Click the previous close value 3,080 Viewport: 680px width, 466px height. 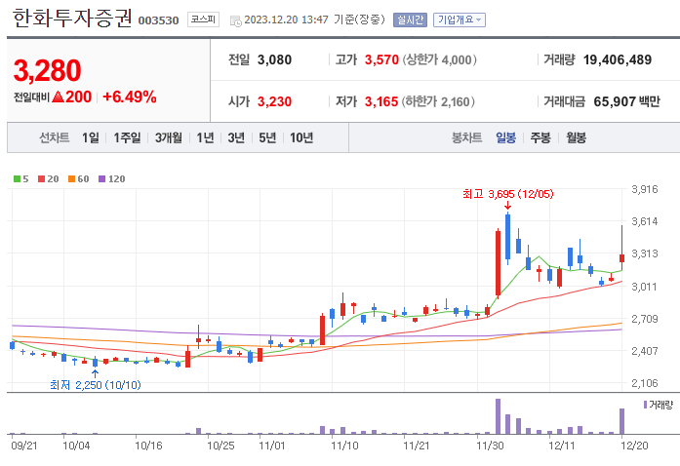[x=274, y=59]
